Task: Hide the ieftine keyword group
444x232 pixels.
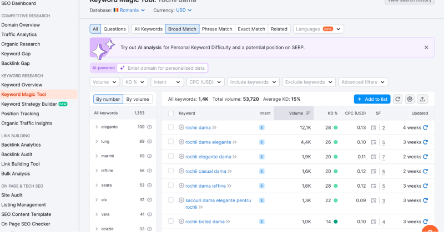Action: 149,171
